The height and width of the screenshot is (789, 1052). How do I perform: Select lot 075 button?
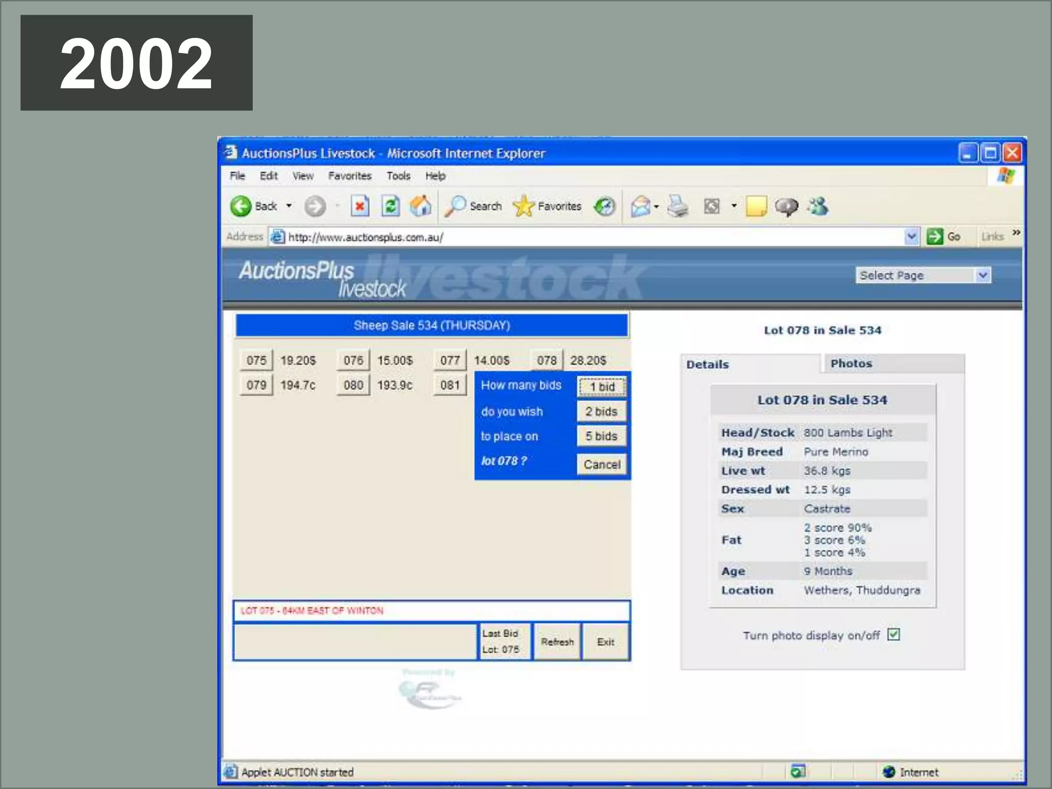256,360
